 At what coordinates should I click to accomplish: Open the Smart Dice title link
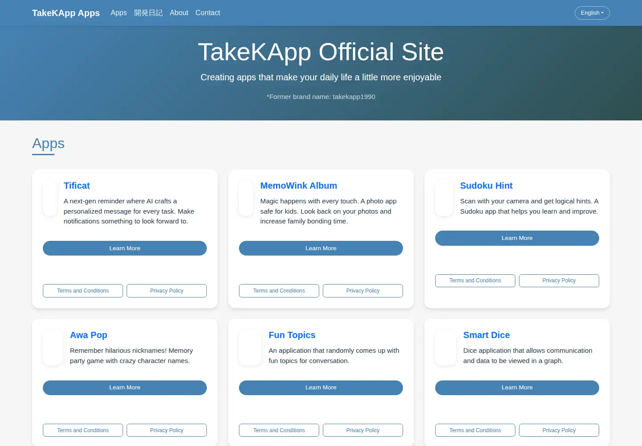(x=486, y=335)
